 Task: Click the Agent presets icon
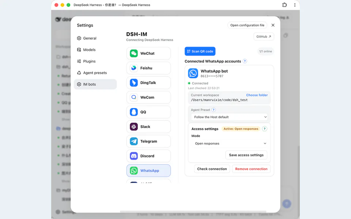click(x=79, y=73)
